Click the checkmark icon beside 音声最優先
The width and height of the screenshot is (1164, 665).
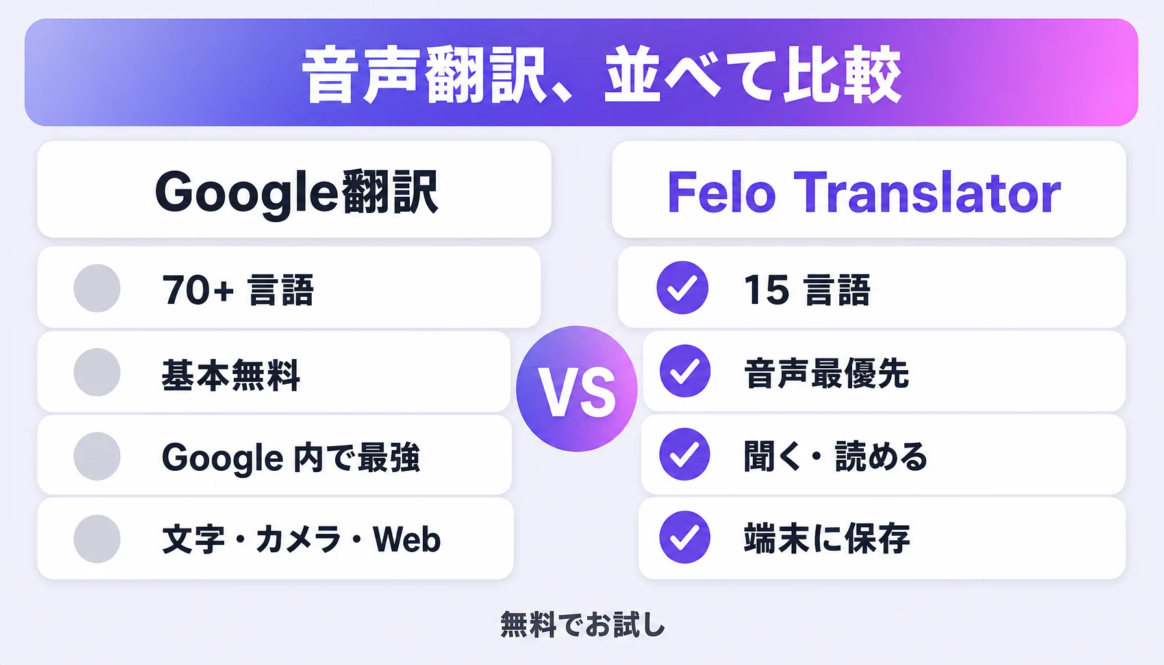(685, 371)
